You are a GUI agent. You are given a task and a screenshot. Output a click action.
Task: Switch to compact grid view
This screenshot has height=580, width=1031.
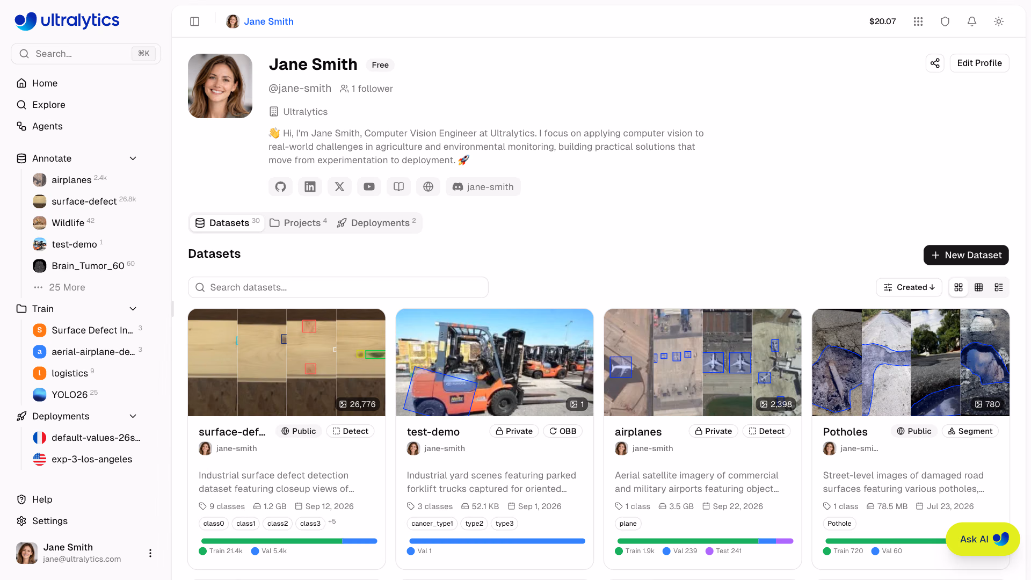coord(979,287)
